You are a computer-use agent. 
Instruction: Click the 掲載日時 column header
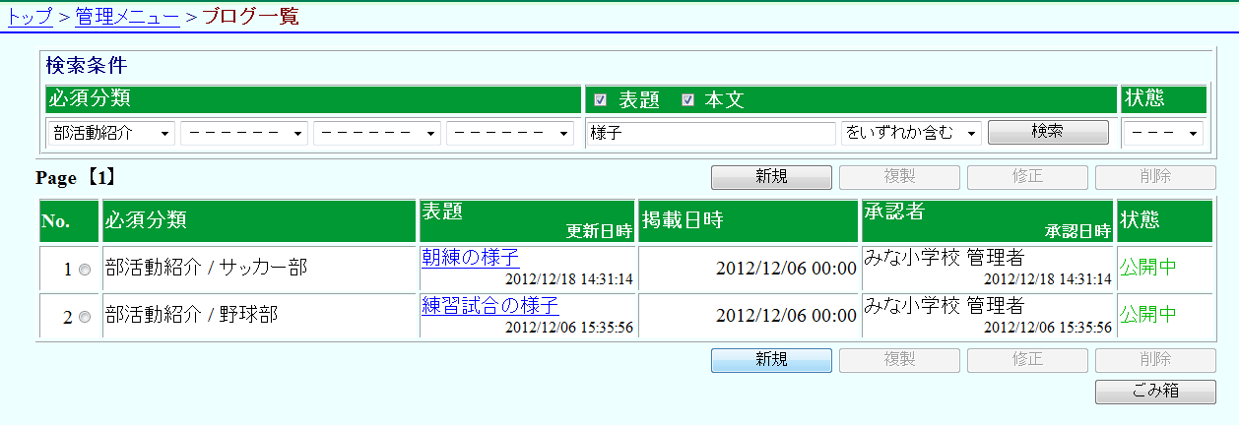749,221
